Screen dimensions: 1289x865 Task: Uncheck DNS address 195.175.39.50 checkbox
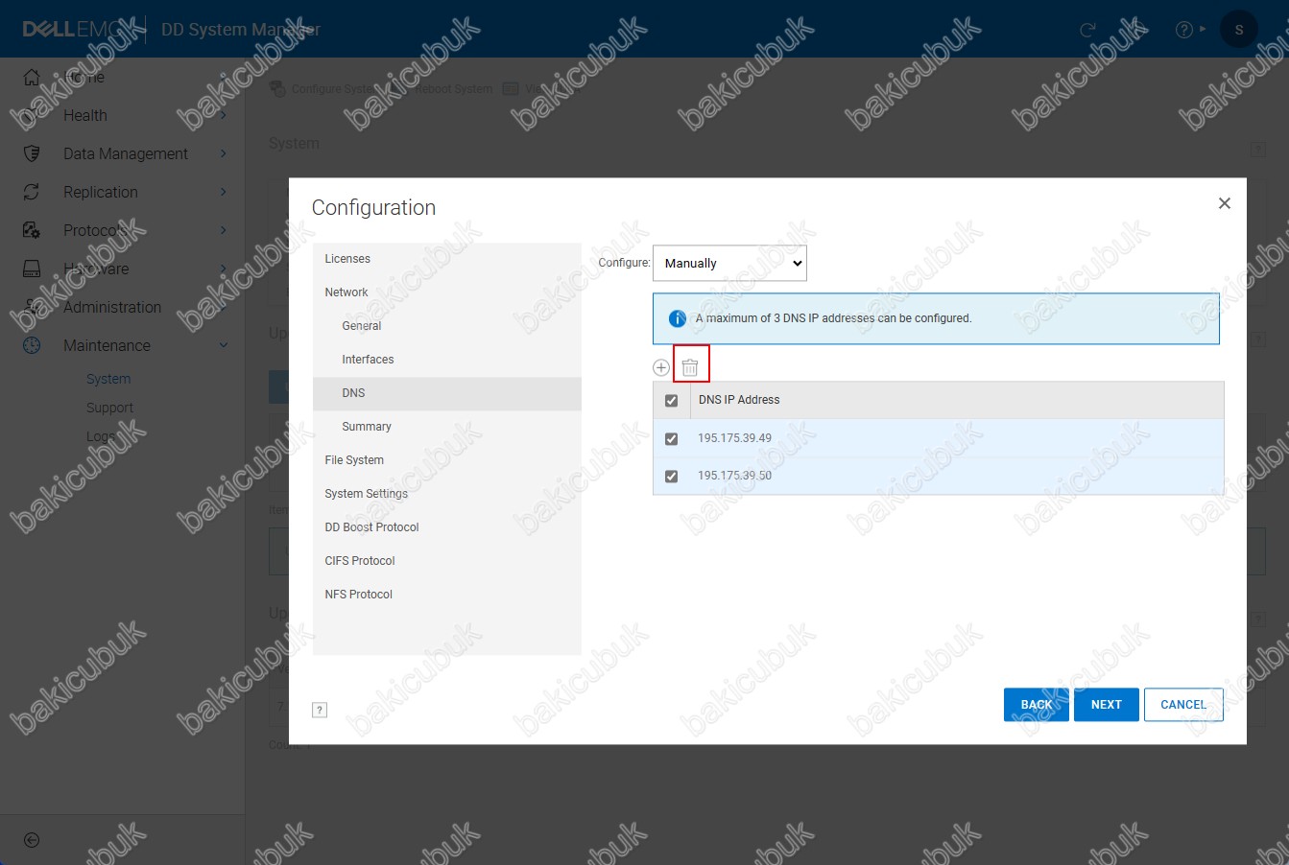point(671,477)
